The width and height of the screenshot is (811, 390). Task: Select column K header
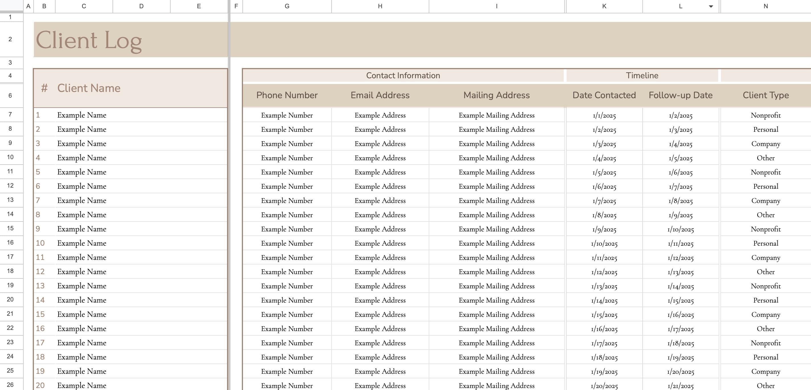(x=604, y=6)
